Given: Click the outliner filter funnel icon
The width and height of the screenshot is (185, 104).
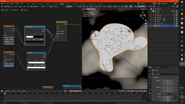Looking at the screenshot, I should coord(173,6).
